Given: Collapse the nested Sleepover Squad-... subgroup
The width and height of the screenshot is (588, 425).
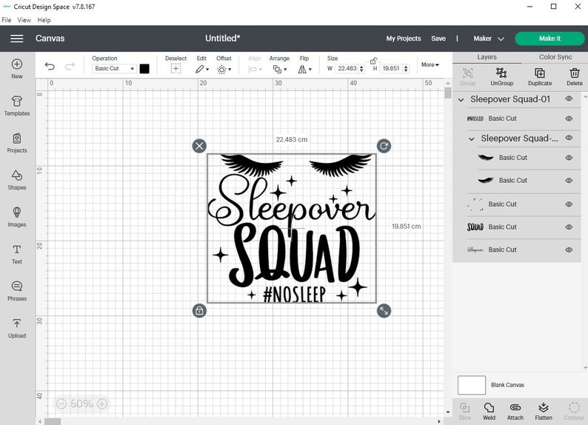Looking at the screenshot, I should [x=472, y=138].
